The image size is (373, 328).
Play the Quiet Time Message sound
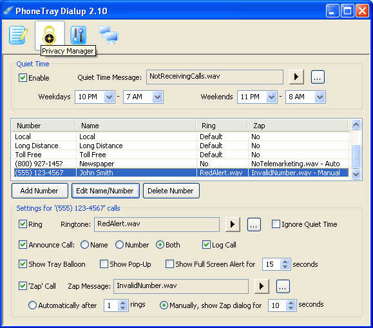(x=296, y=77)
